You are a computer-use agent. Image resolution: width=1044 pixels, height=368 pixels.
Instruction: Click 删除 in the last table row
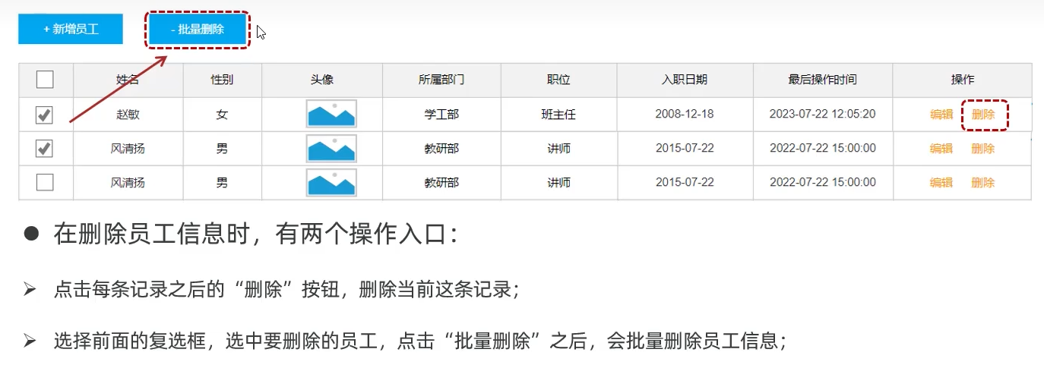point(983,183)
